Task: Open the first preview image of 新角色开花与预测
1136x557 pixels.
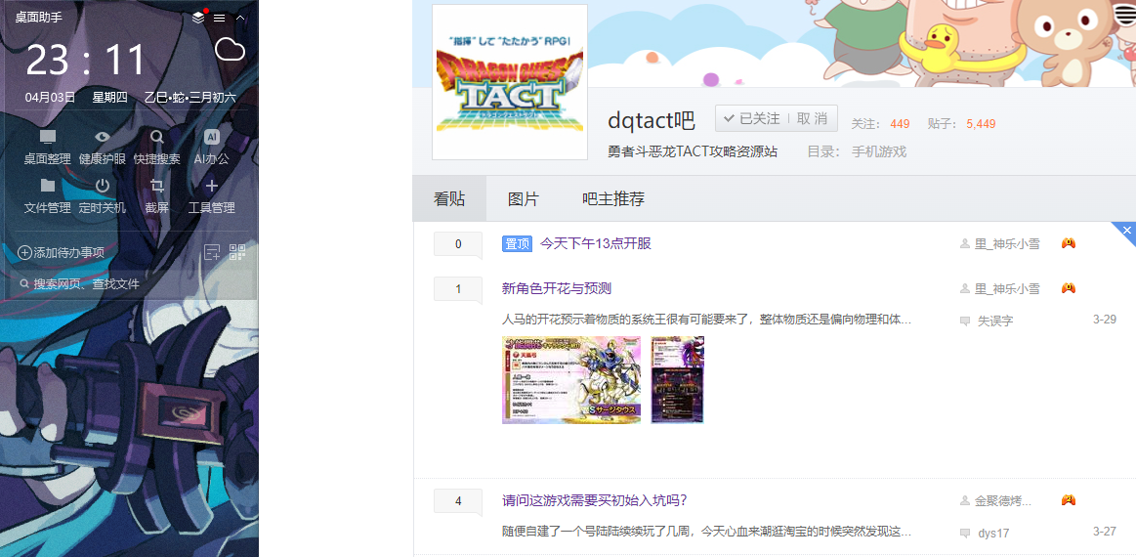Action: click(x=571, y=379)
